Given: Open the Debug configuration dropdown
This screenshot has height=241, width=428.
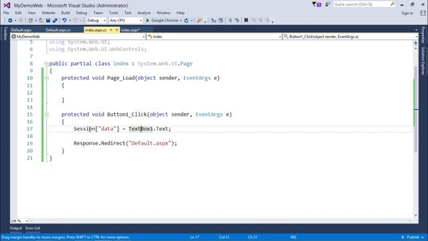Looking at the screenshot, I should pos(96,21).
